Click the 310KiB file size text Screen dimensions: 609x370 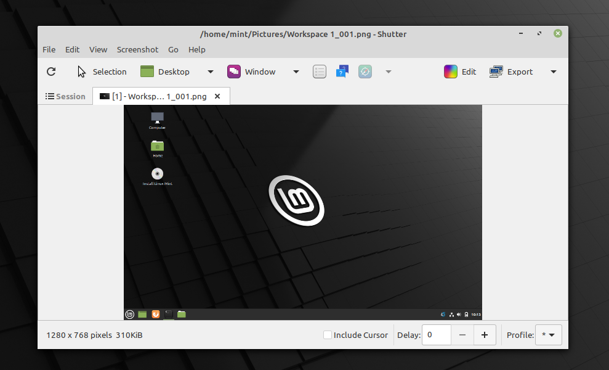pyautogui.click(x=129, y=335)
